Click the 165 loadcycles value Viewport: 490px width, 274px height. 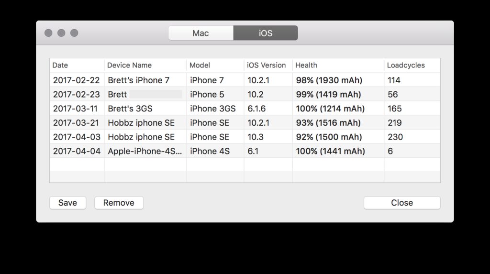tap(395, 109)
